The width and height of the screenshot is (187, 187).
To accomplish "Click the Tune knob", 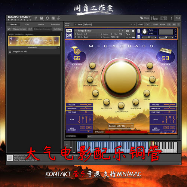I will (x=145, y=32).
